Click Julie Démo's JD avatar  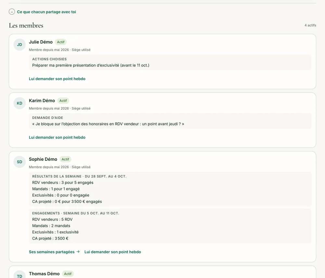point(19,44)
